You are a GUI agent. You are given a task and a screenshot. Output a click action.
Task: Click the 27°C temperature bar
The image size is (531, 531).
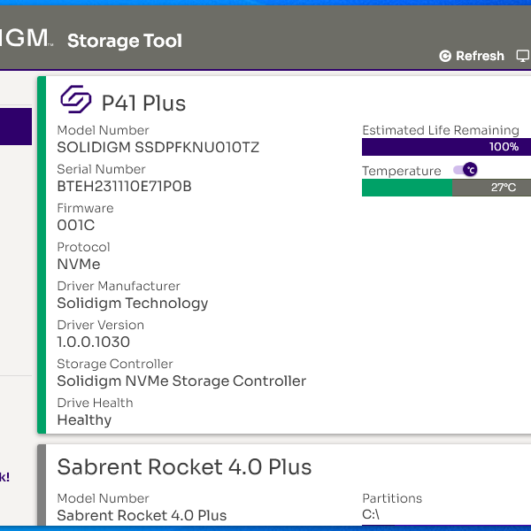coord(446,188)
